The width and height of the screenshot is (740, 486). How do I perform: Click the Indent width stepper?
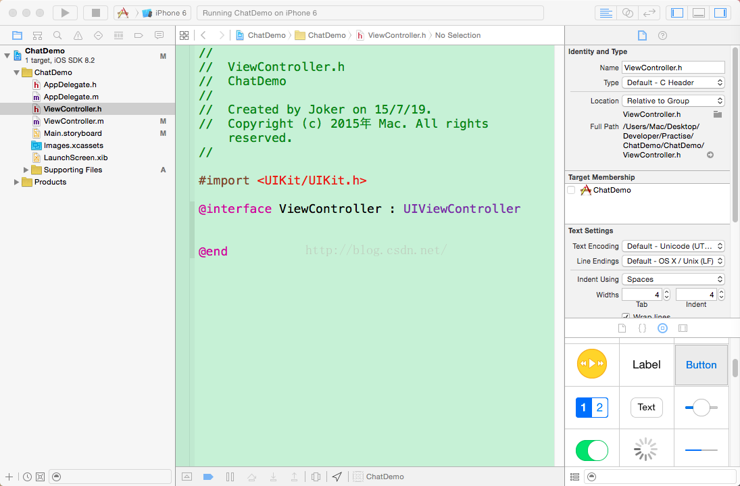point(721,295)
